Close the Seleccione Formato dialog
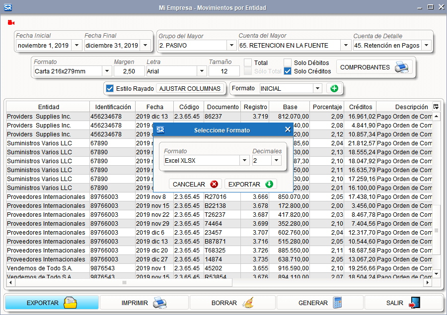The width and height of the screenshot is (447, 315). 288,129
